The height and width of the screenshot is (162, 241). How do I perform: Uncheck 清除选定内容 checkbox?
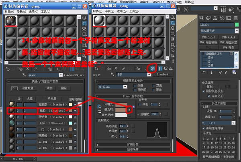click(x=203, y=128)
